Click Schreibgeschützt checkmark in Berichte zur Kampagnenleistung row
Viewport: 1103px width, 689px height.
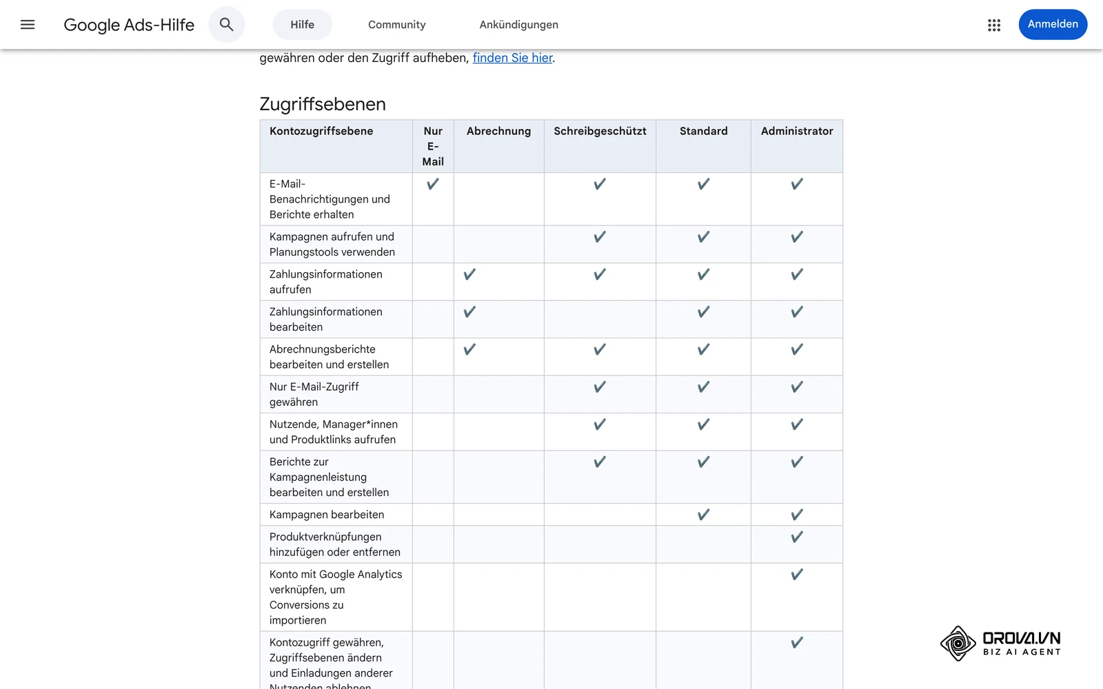[x=600, y=462]
